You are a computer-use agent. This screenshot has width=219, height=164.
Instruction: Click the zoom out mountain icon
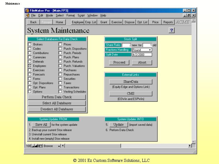[33, 146]
